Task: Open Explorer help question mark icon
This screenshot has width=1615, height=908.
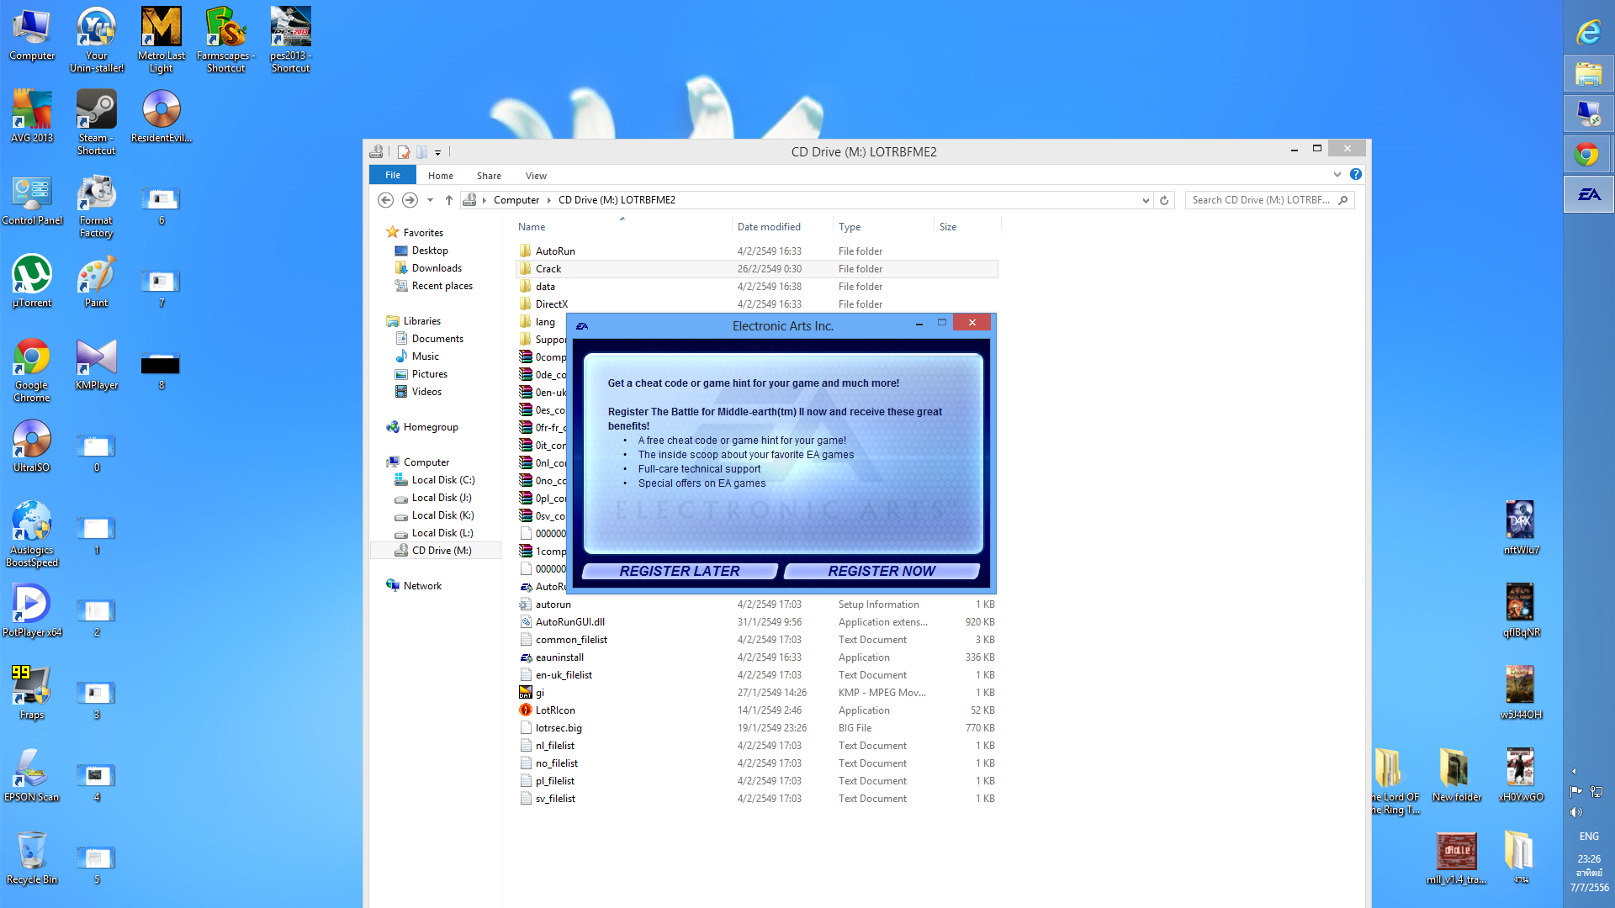Action: point(1356,174)
